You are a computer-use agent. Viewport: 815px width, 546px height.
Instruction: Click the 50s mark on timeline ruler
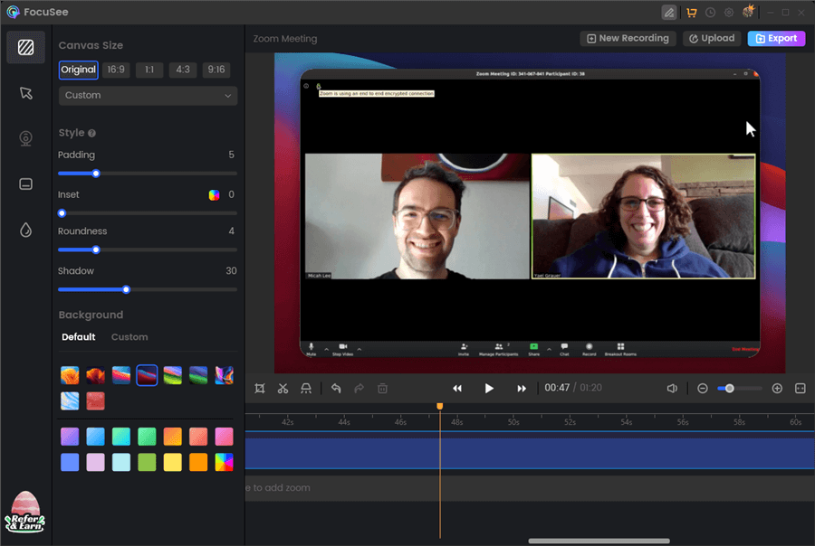pyautogui.click(x=513, y=422)
